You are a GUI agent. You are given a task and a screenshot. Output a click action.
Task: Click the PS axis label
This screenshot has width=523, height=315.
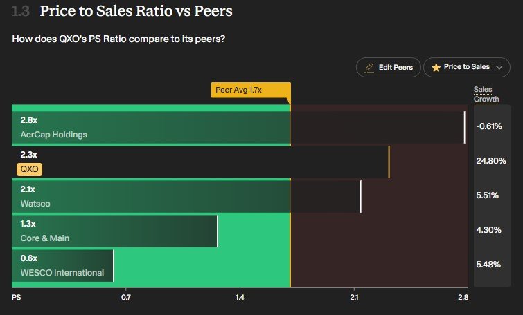click(x=16, y=298)
